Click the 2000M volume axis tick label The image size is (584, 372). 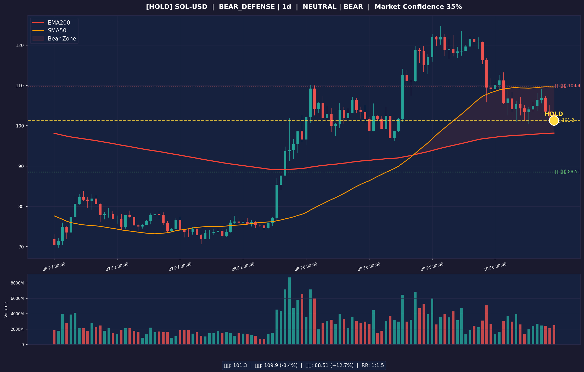click(17, 329)
